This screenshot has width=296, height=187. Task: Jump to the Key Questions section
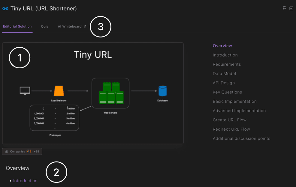(x=227, y=92)
